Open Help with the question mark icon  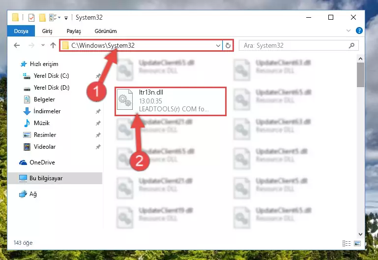359,31
